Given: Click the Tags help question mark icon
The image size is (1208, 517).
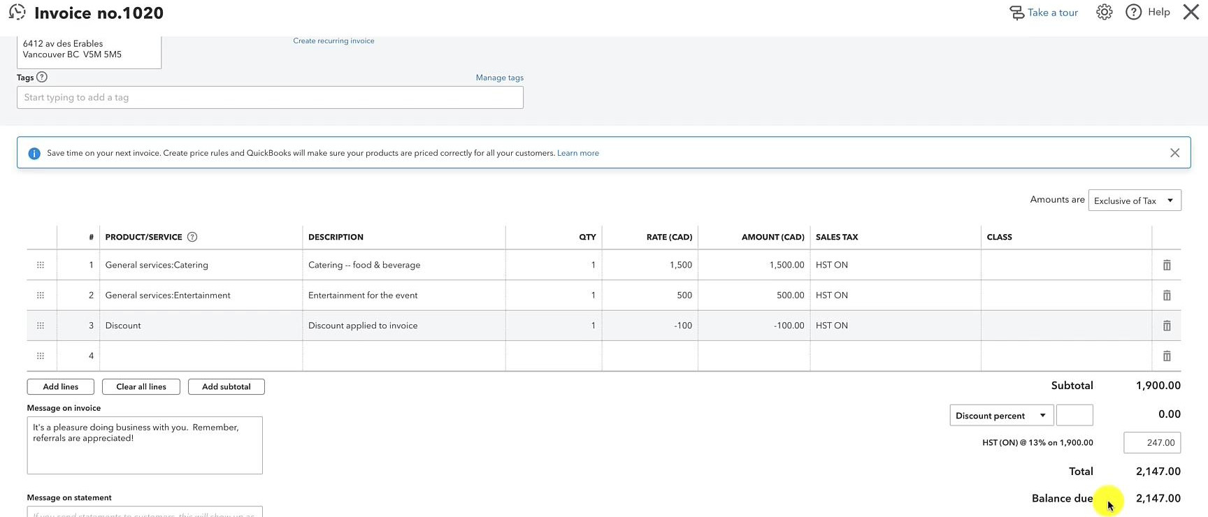Looking at the screenshot, I should click(42, 78).
